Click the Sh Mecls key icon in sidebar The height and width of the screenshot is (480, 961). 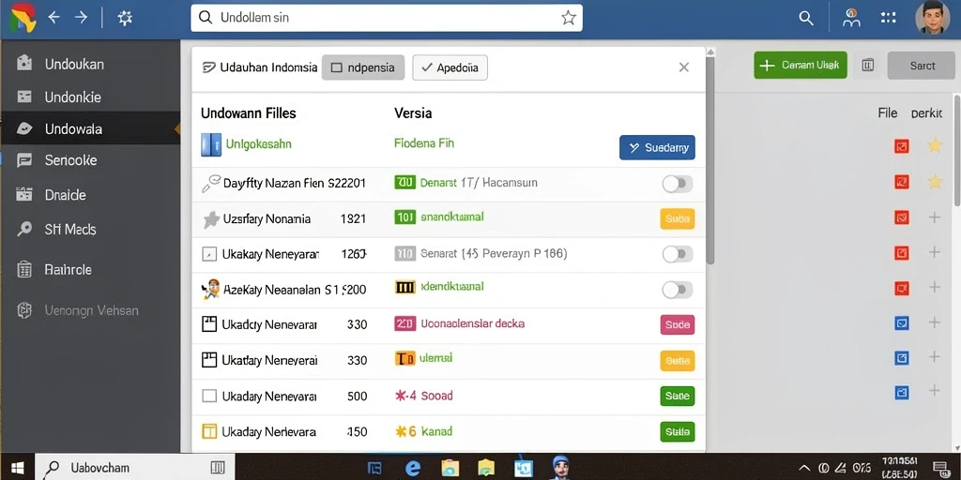(24, 229)
